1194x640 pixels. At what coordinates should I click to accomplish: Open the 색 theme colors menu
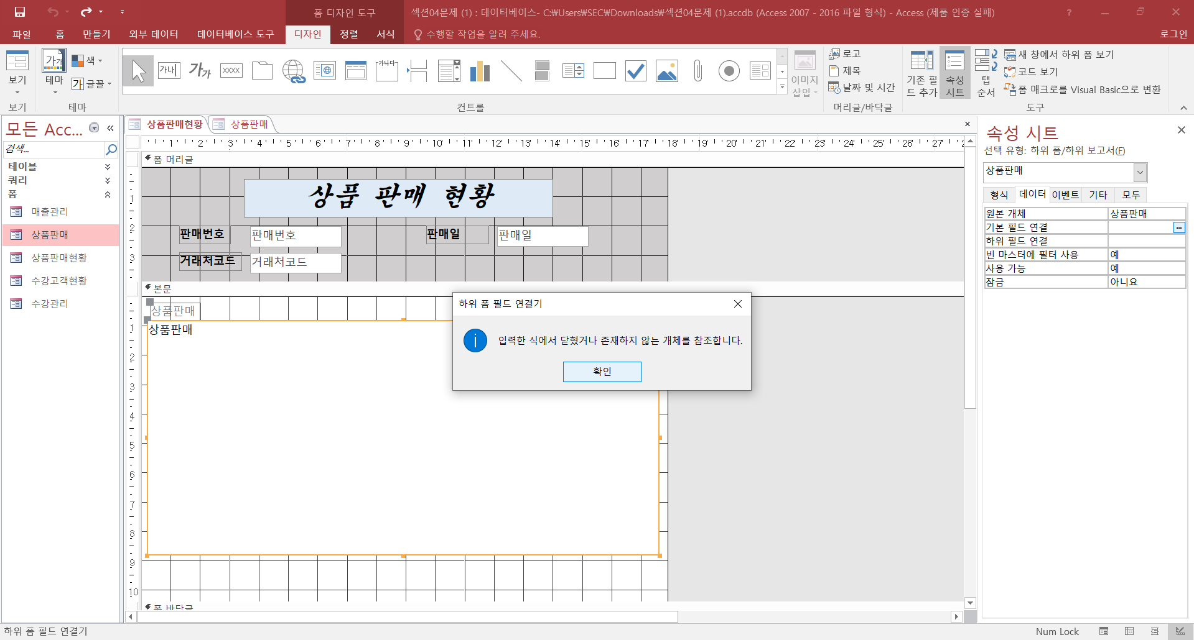coord(87,61)
